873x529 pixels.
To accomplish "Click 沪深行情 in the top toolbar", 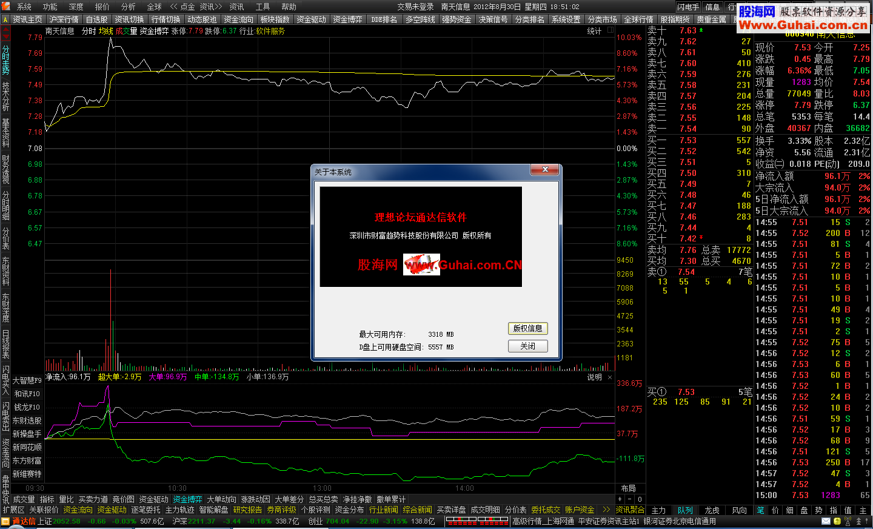I will tap(64, 19).
